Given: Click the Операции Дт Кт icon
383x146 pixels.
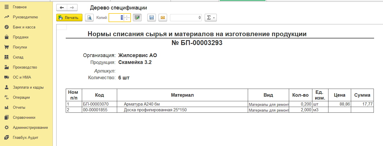Looking at the screenshot, I should coord(7,97).
